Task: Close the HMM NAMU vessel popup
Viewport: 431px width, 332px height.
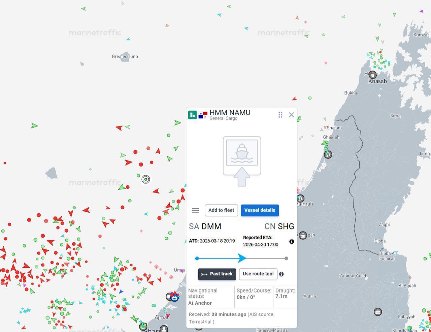Action: [x=291, y=115]
